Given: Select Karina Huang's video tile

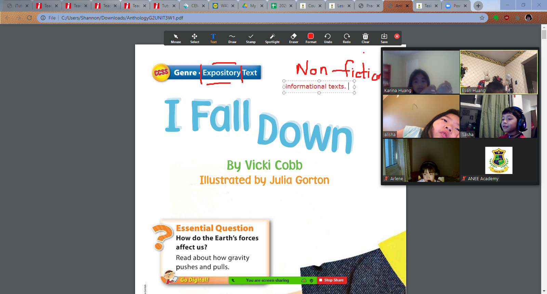Looking at the screenshot, I should point(421,72).
